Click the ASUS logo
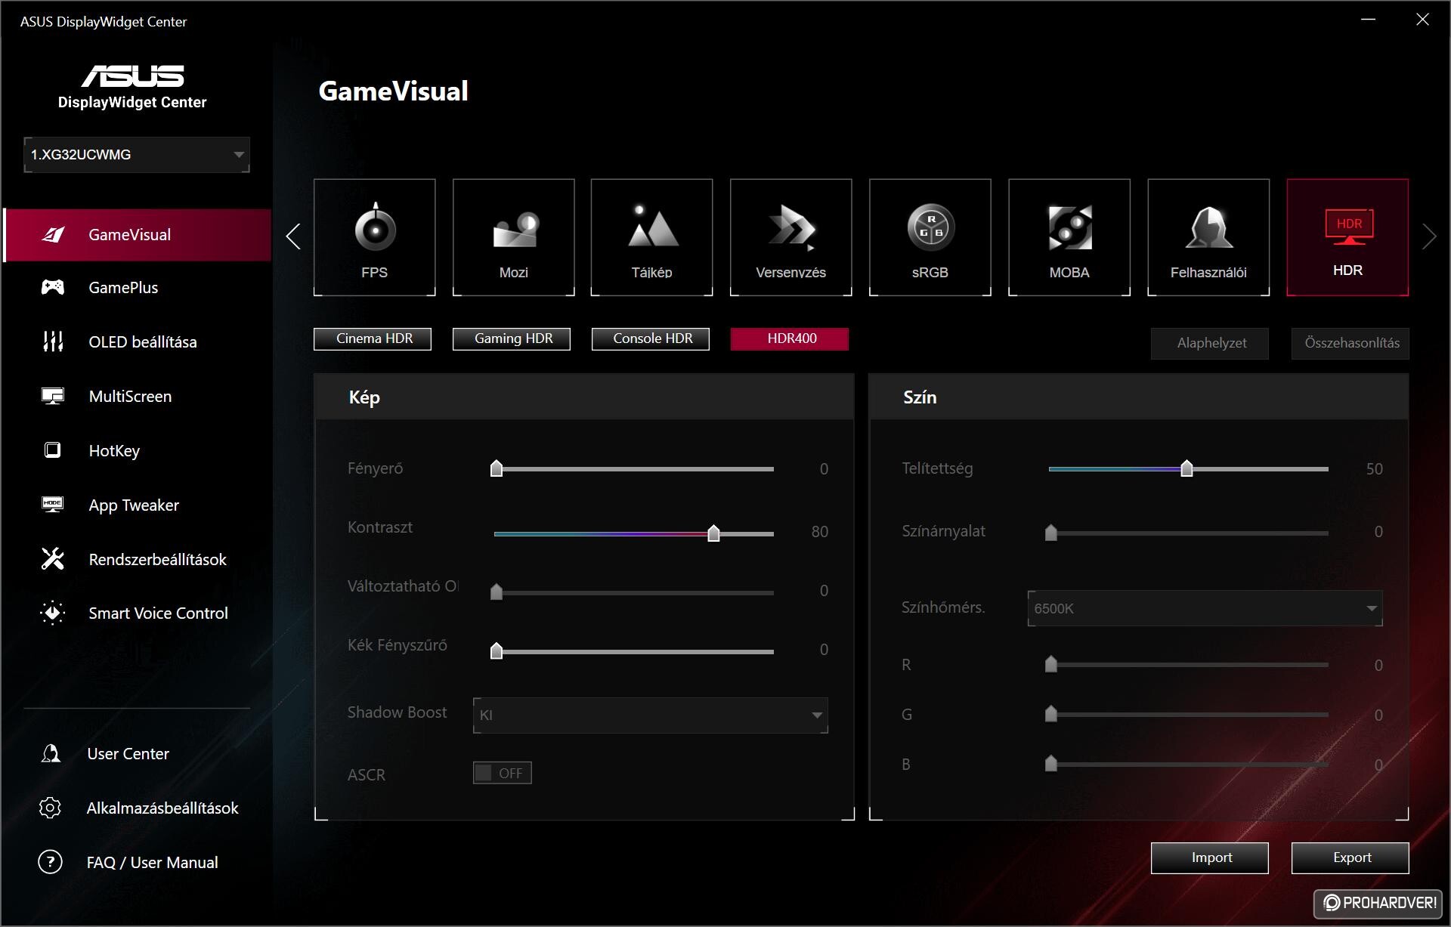The width and height of the screenshot is (1451, 927). pos(132,76)
